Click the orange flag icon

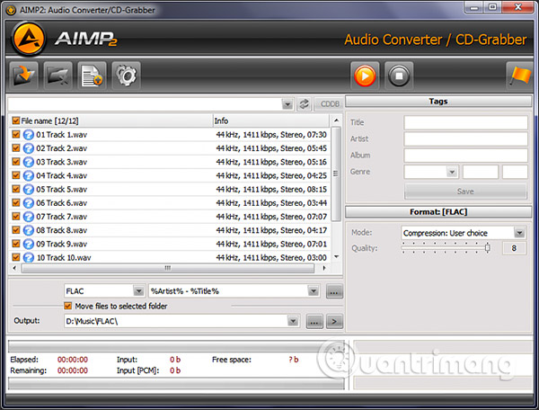[x=519, y=76]
